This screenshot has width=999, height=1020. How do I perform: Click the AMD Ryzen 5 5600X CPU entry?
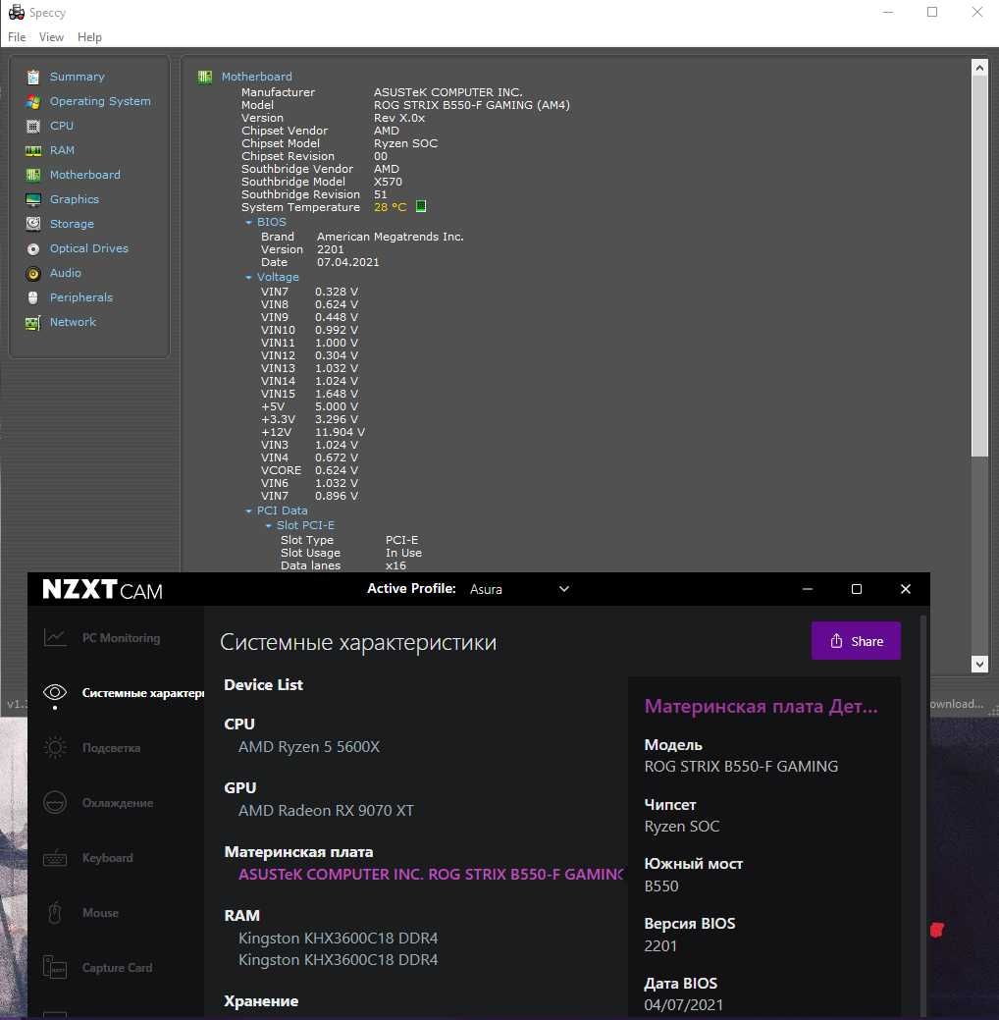click(309, 747)
